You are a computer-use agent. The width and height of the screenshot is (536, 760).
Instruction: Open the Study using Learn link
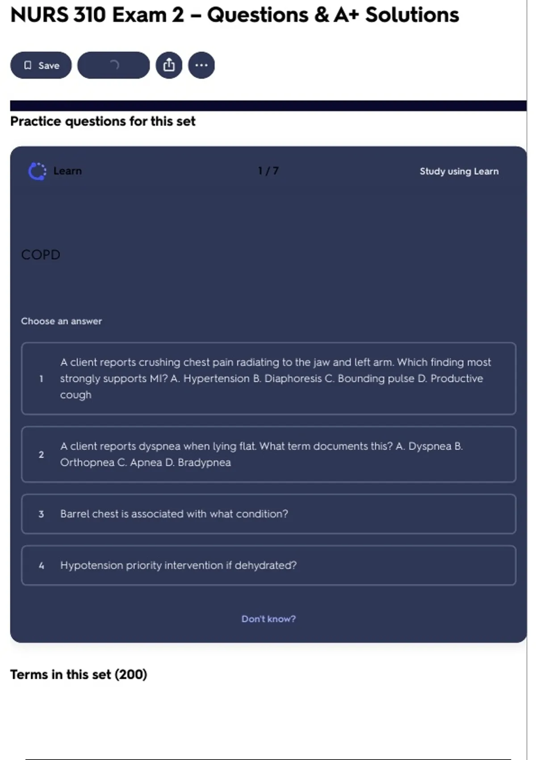point(459,171)
